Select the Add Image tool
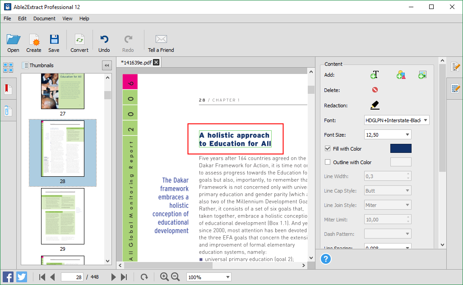 click(422, 75)
